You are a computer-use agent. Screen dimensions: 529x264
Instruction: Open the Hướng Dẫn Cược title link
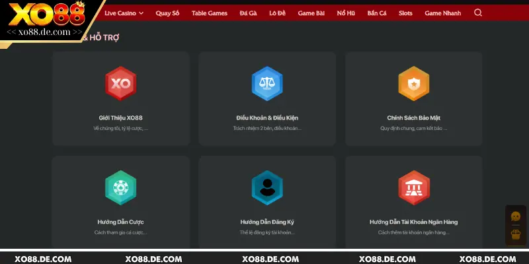click(120, 222)
